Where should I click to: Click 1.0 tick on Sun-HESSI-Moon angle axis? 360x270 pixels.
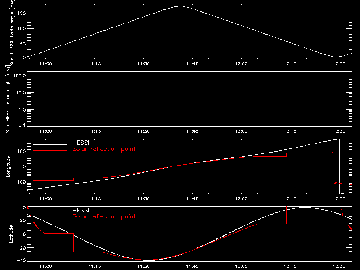(22, 110)
